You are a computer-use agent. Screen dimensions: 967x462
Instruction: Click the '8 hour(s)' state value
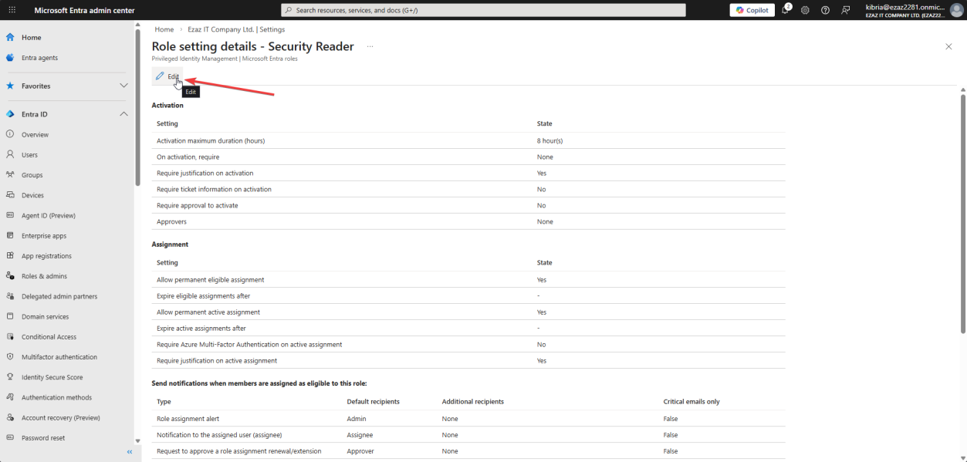(x=549, y=140)
